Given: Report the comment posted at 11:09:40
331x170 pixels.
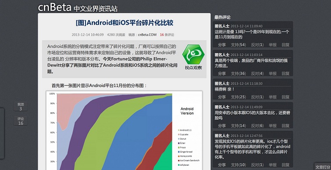Looking at the screenshot, I should tap(273, 45).
